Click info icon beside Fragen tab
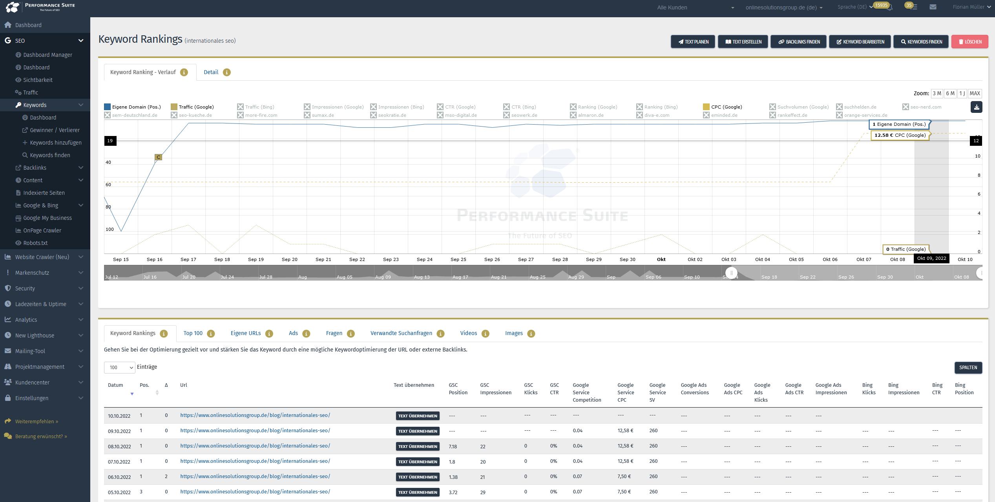The height and width of the screenshot is (502, 995). [x=351, y=333]
